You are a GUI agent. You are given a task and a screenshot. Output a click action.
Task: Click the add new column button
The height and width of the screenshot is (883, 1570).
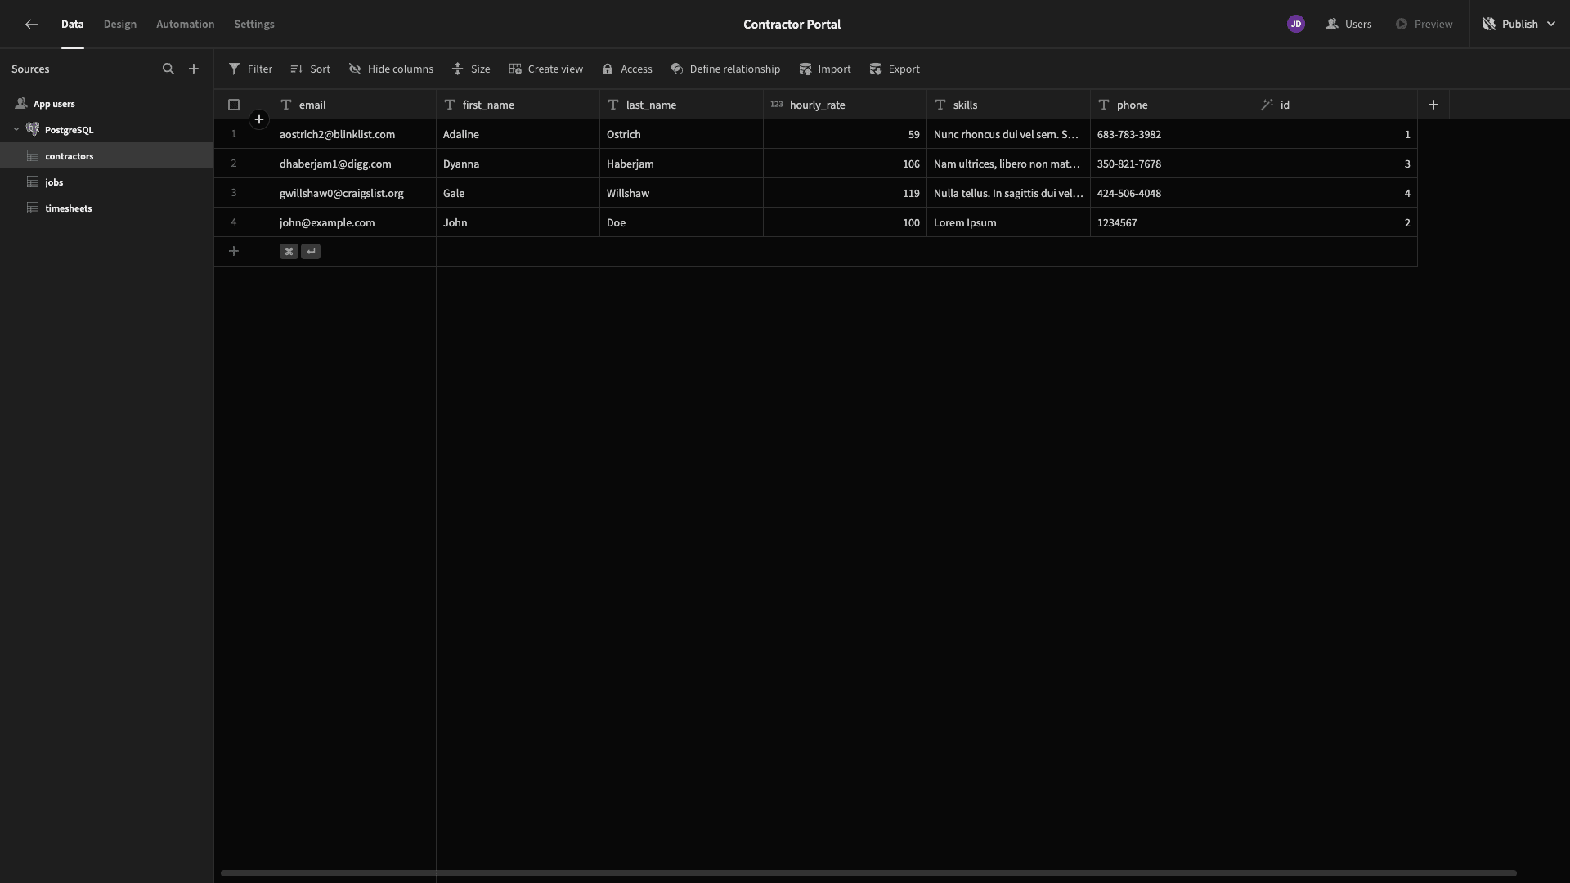tap(1434, 105)
